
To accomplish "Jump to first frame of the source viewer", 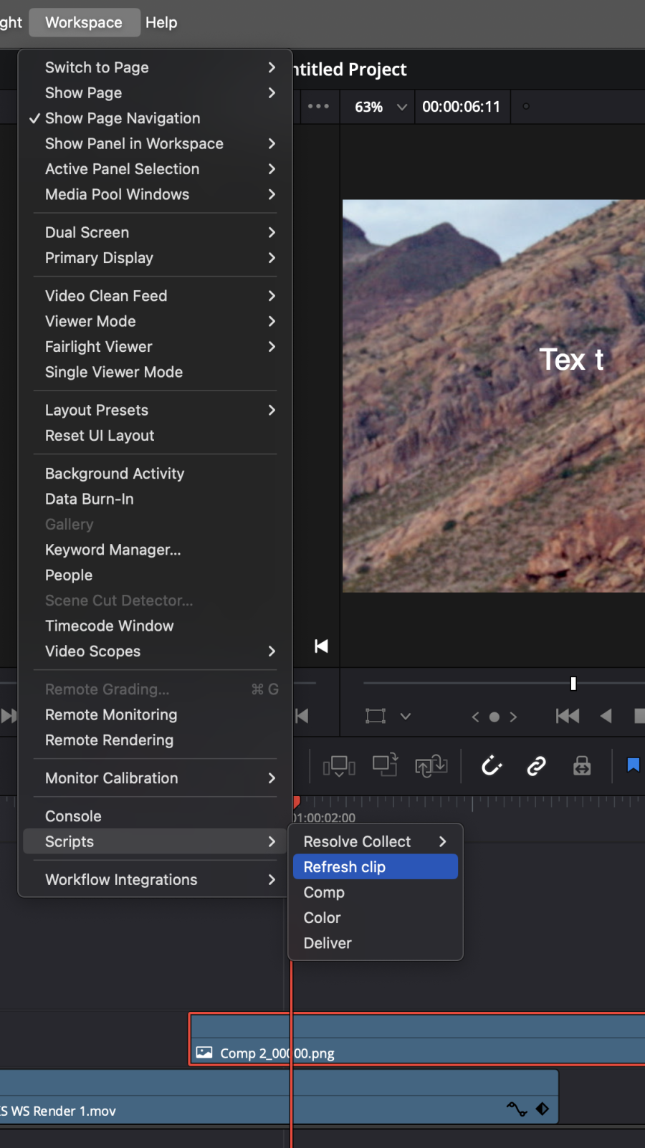I will pos(321,646).
